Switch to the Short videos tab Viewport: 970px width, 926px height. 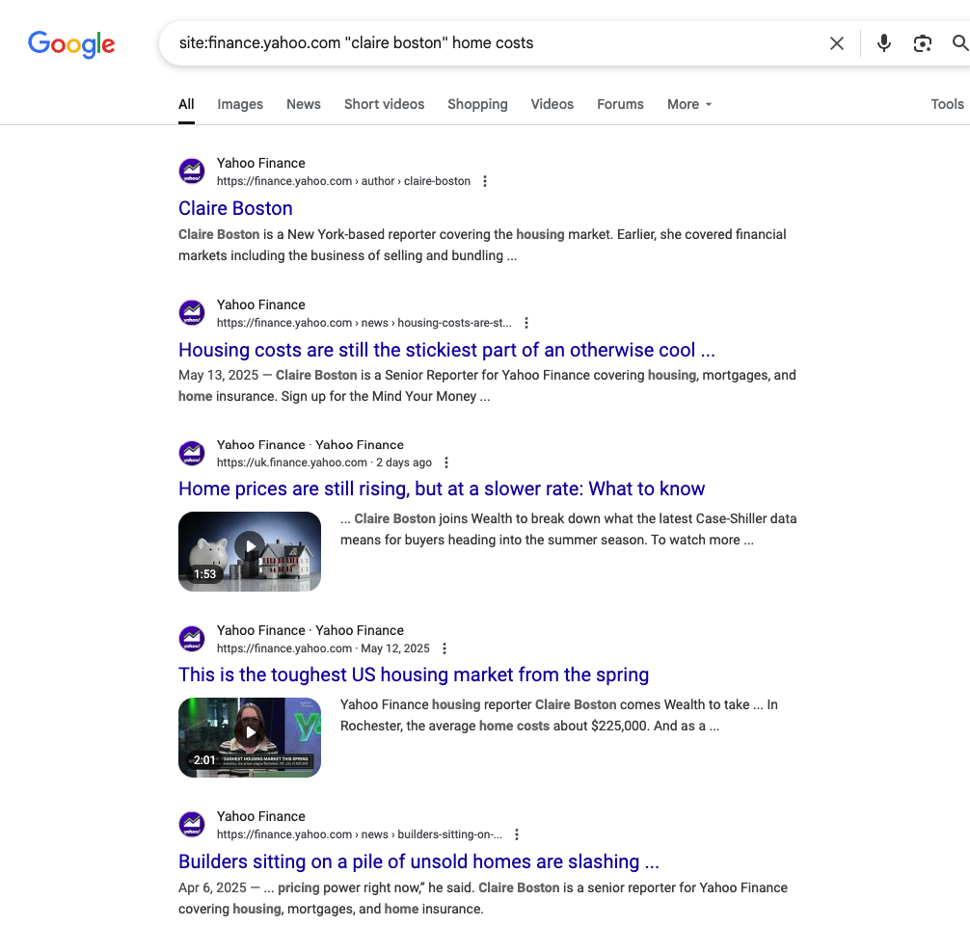pyautogui.click(x=384, y=104)
